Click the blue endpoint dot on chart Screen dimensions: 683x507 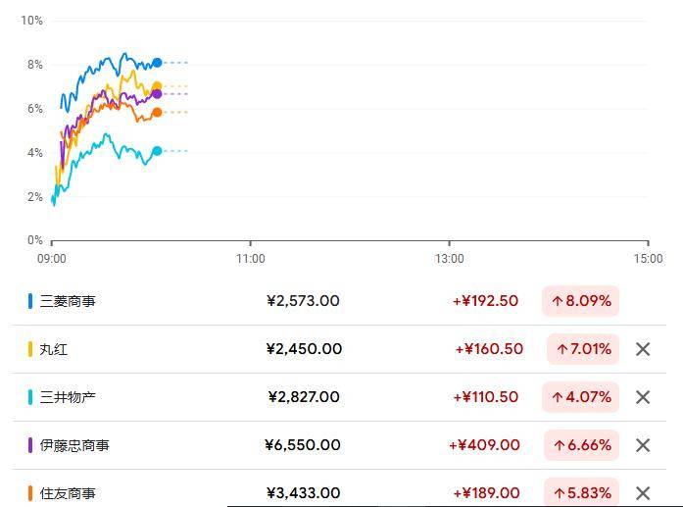click(157, 63)
